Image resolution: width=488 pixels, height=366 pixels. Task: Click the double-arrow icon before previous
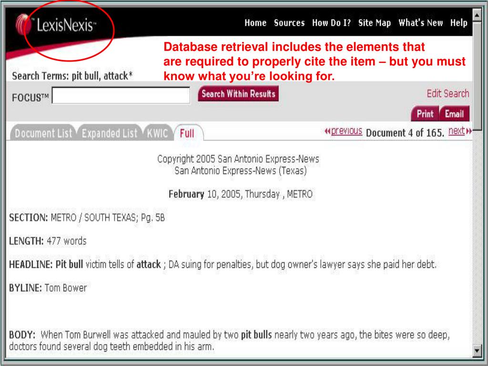pyautogui.click(x=327, y=132)
